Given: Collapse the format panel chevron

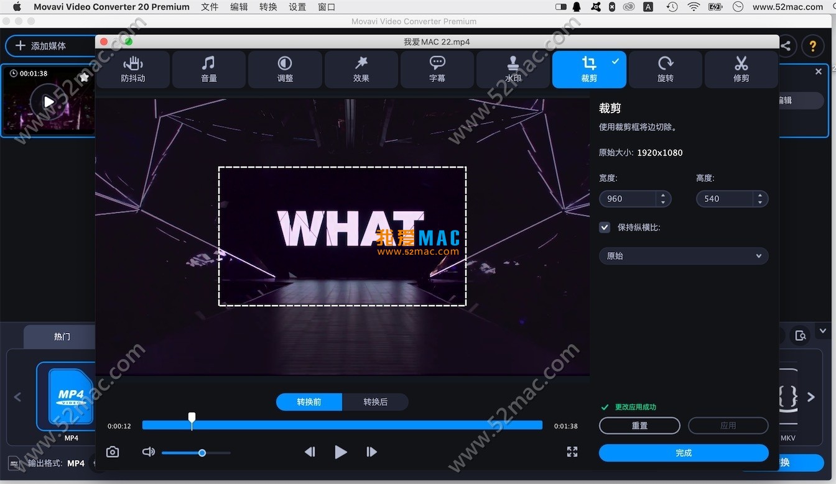Looking at the screenshot, I should (823, 331).
